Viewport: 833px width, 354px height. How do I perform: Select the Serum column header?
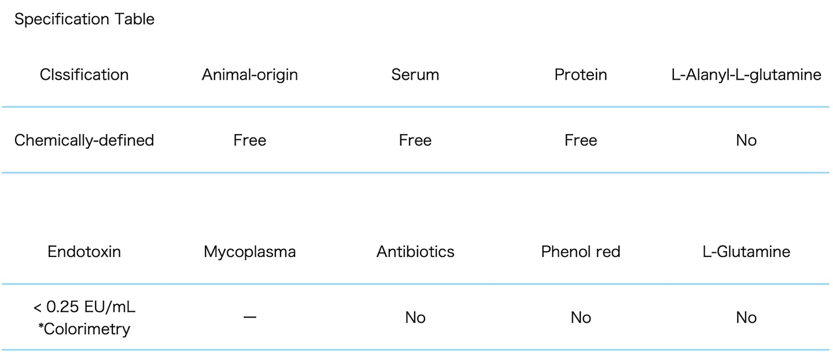(415, 74)
